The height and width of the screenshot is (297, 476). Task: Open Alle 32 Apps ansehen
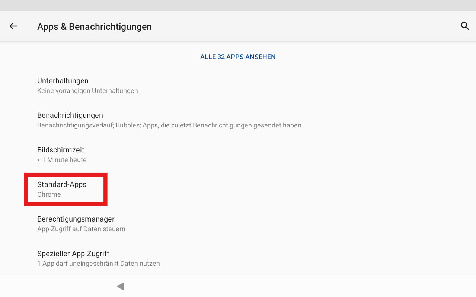point(238,57)
